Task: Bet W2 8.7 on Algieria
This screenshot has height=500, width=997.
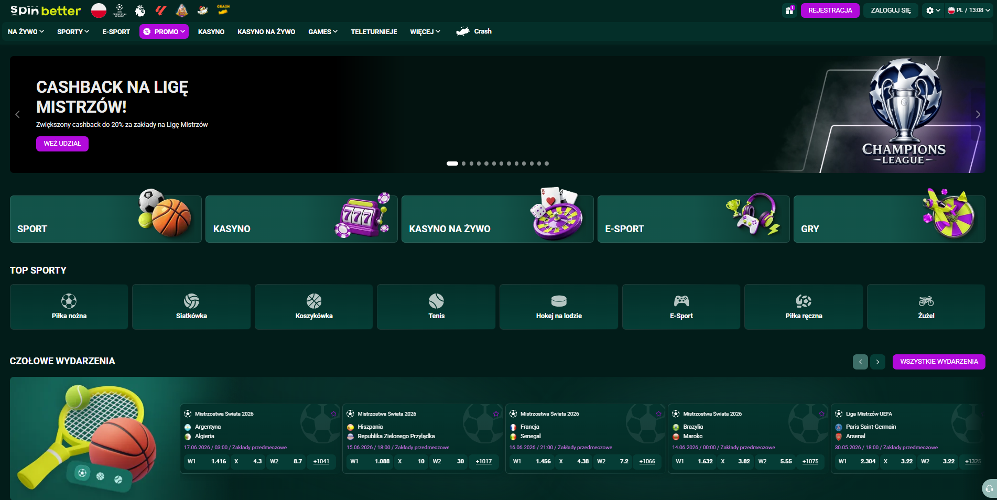Action: 286,461
